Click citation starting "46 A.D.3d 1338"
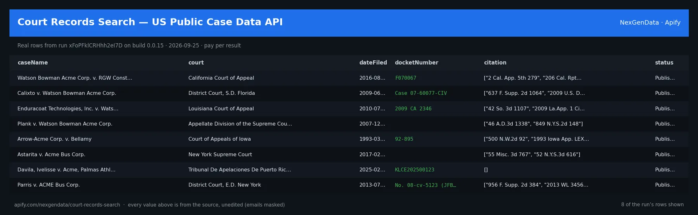 click(533, 124)
